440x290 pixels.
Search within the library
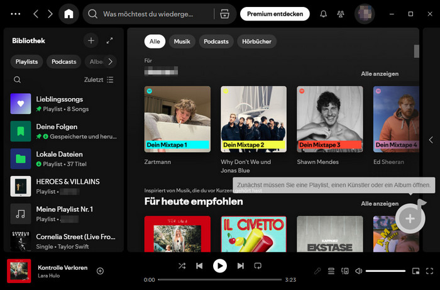(17, 80)
